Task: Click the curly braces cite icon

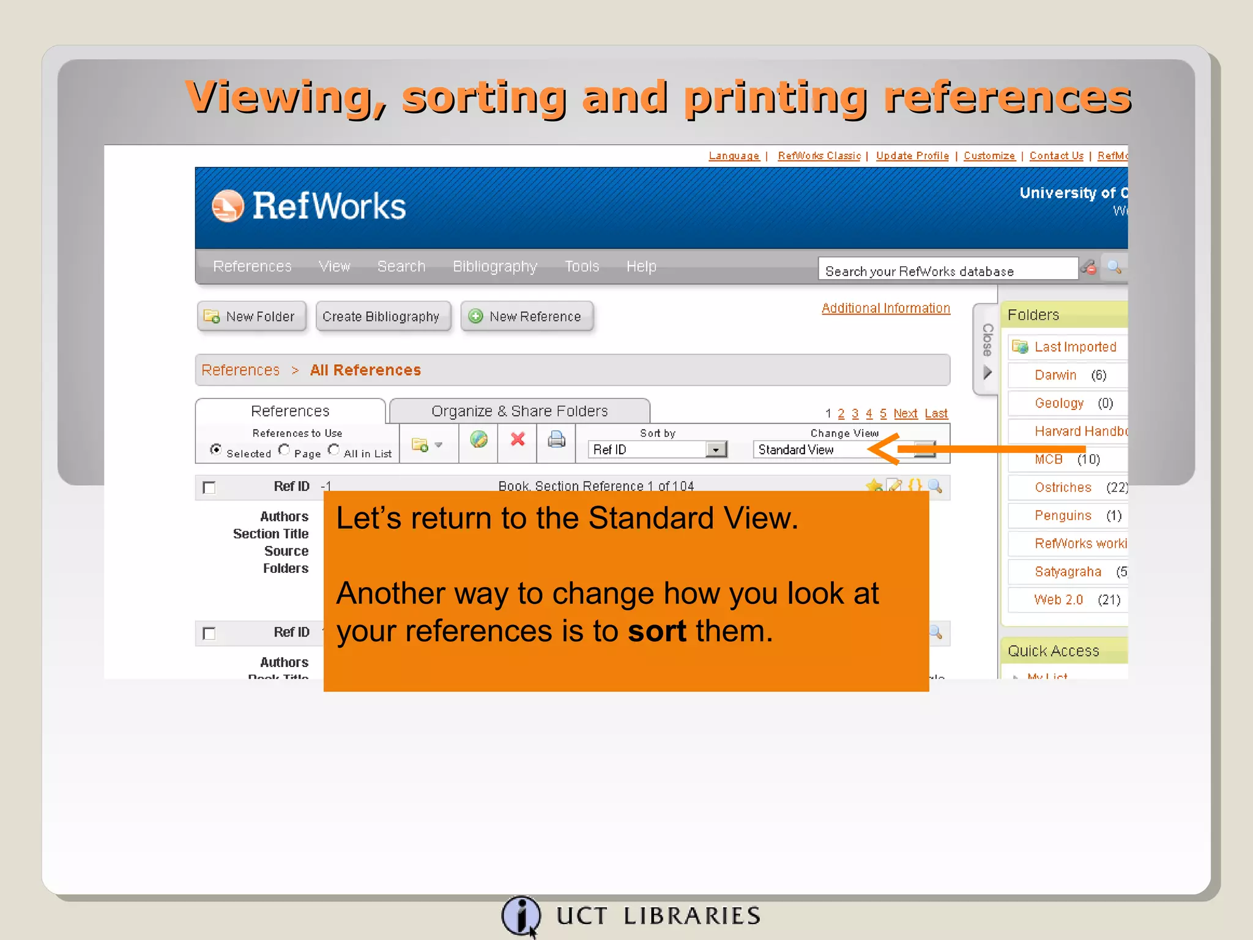Action: click(x=915, y=486)
